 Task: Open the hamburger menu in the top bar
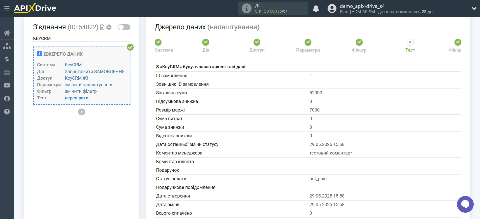[7, 8]
